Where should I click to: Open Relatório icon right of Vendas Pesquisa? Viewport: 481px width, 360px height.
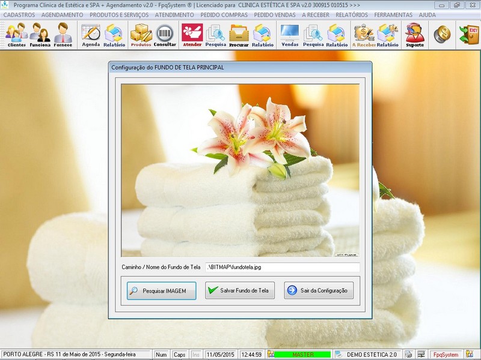(337, 35)
